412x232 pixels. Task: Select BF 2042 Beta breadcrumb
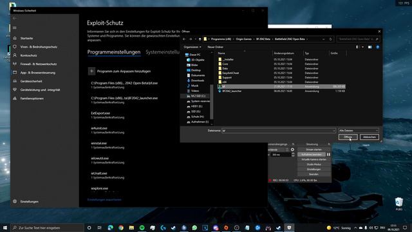coord(263,39)
